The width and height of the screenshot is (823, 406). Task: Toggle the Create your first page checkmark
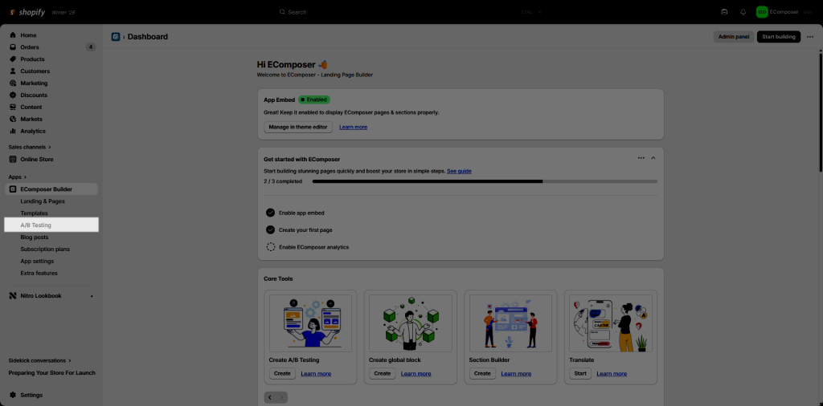pos(271,229)
